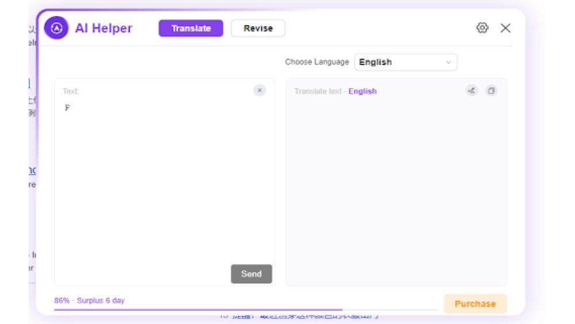Viewport: 575px width, 324px height.
Task: Copy the translated text
Action: [492, 90]
